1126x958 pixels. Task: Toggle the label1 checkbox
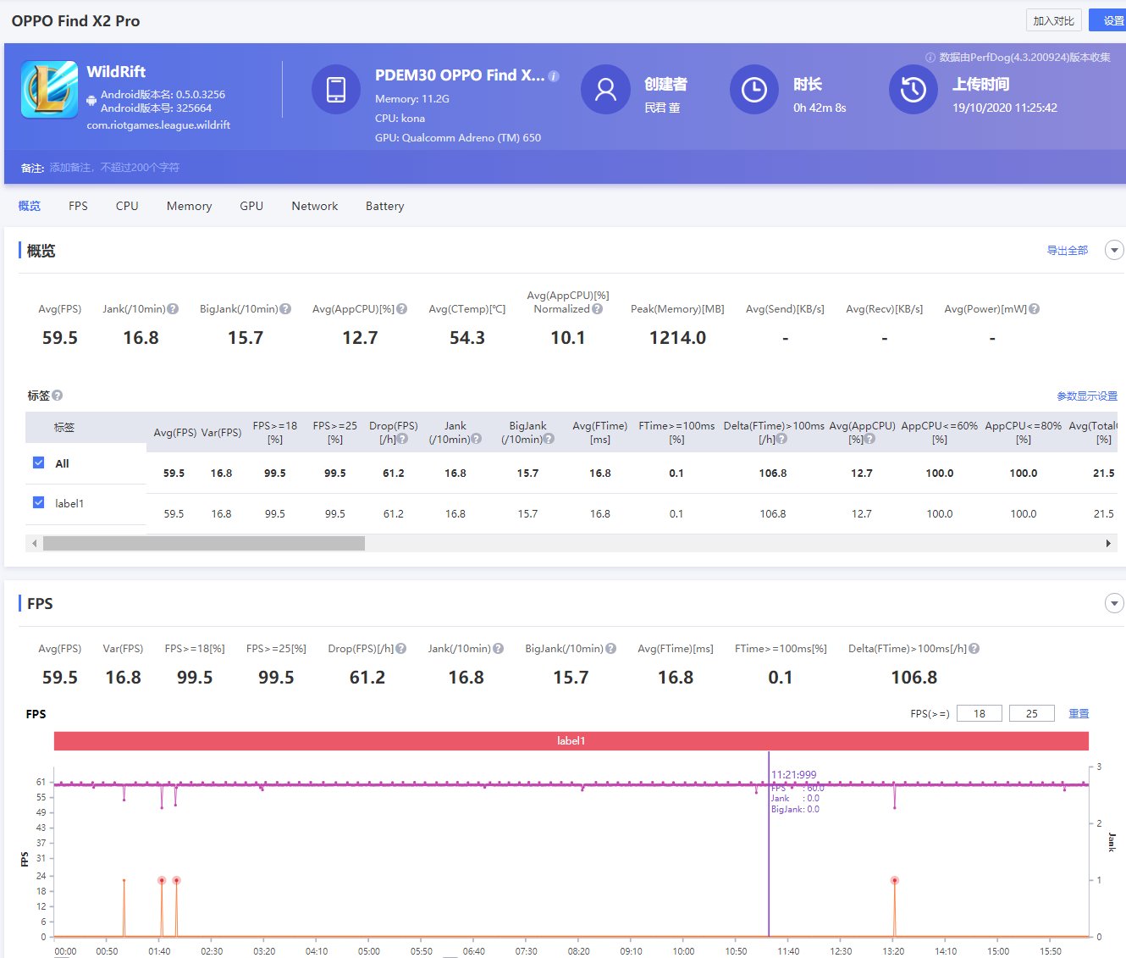point(38,502)
